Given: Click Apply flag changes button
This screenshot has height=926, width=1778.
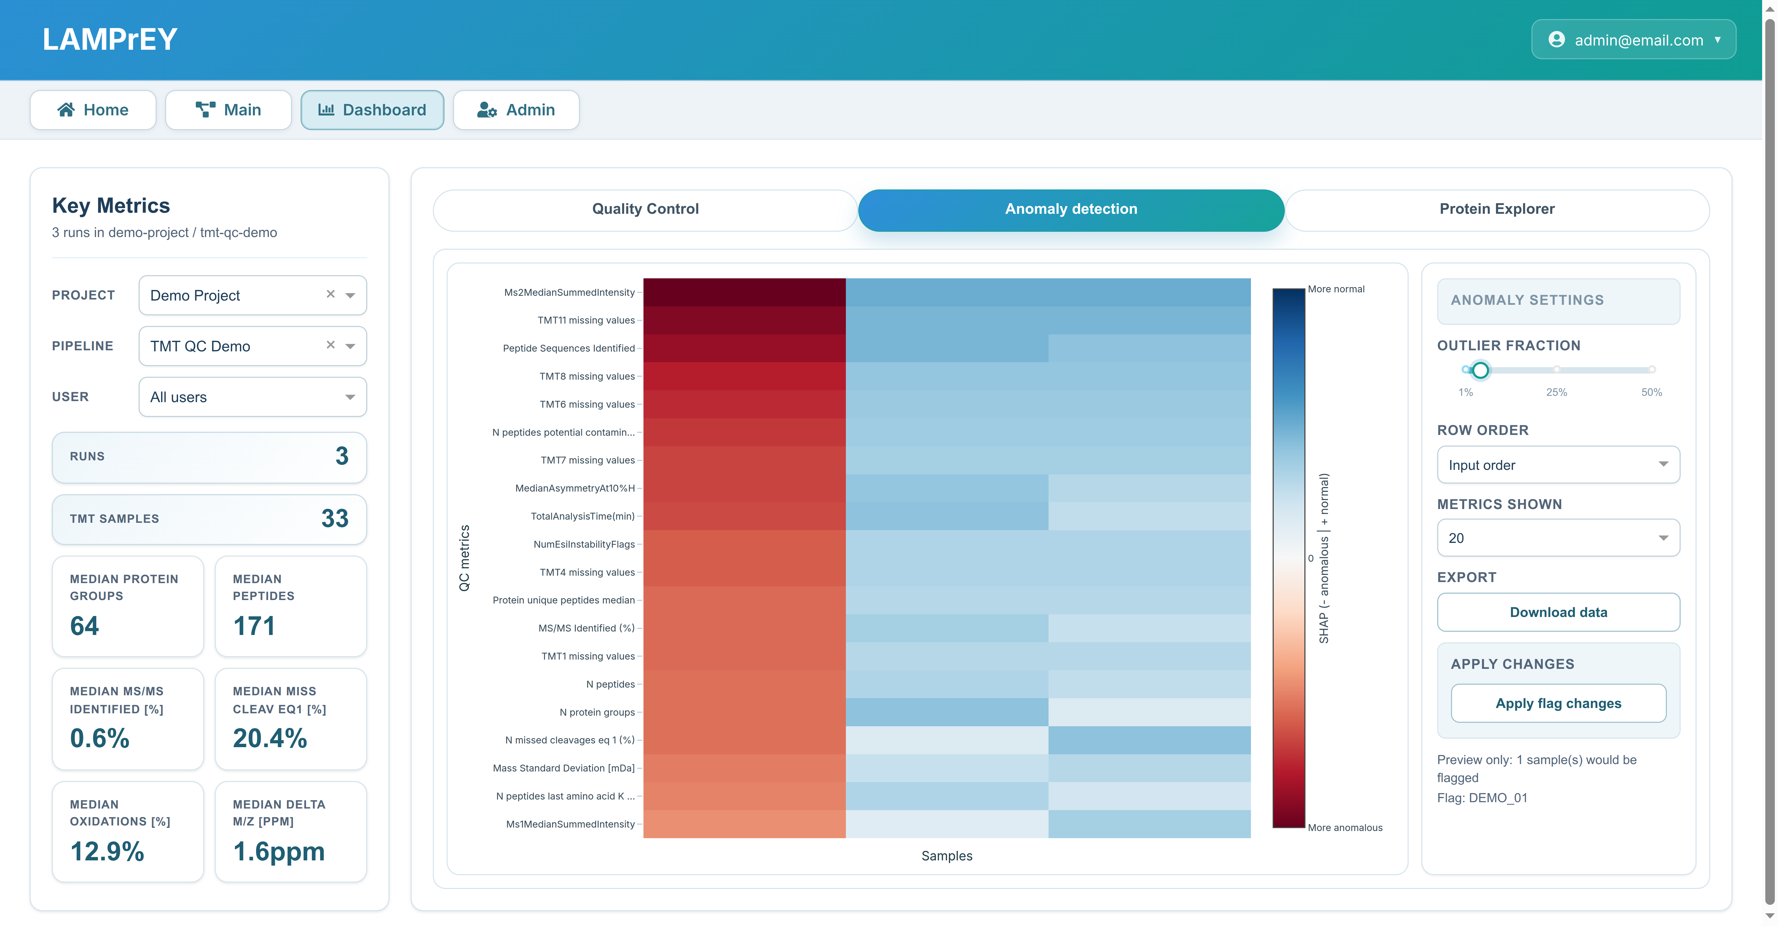Looking at the screenshot, I should point(1558,703).
